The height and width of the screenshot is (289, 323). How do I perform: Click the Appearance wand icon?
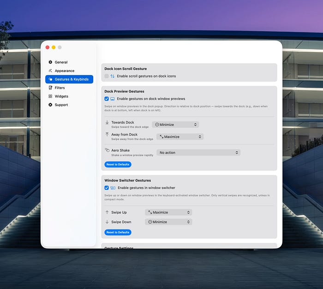click(50, 71)
